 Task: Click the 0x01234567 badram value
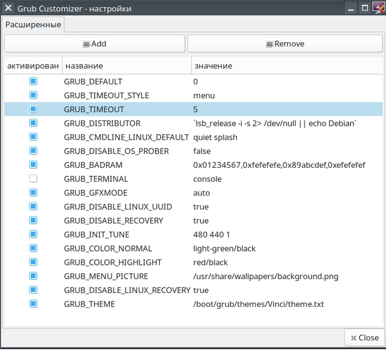click(x=279, y=165)
